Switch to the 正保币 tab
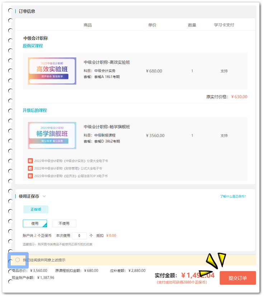This screenshot has width=264, height=297. [x=36, y=209]
